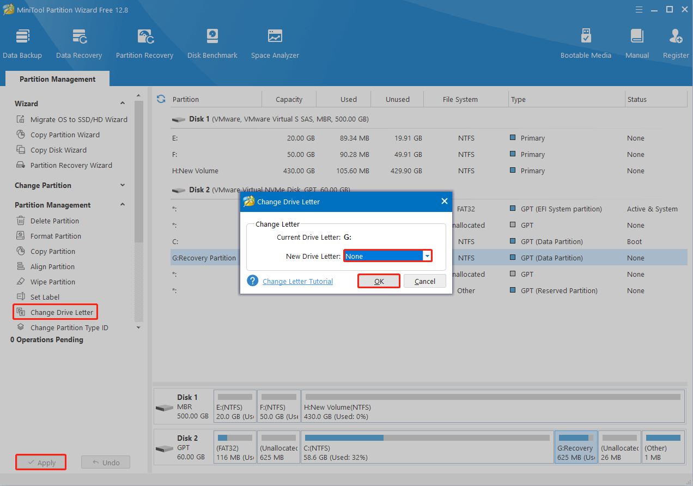Open the Space Analyzer tool

(275, 44)
